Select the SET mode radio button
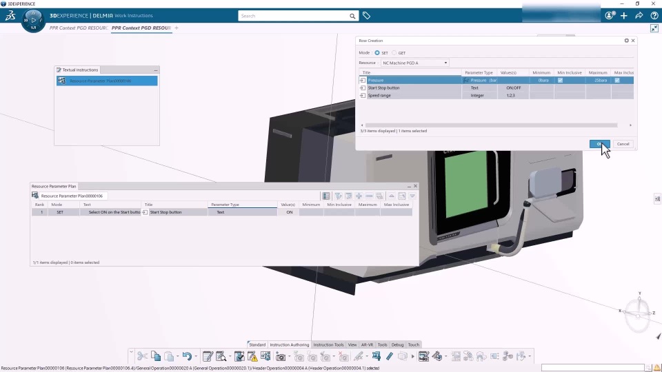The height and width of the screenshot is (372, 662). pos(377,53)
